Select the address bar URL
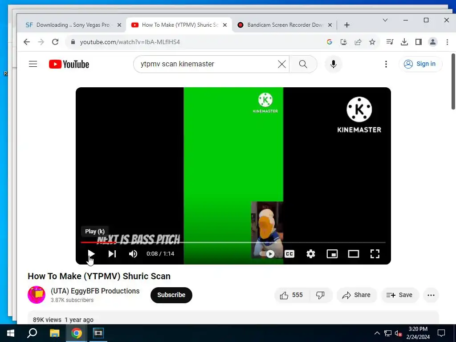 pyautogui.click(x=130, y=42)
